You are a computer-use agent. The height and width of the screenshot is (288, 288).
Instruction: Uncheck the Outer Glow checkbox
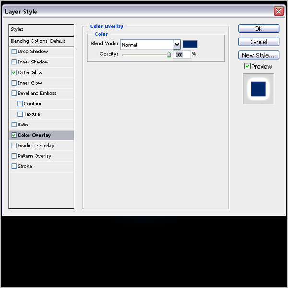(x=14, y=72)
